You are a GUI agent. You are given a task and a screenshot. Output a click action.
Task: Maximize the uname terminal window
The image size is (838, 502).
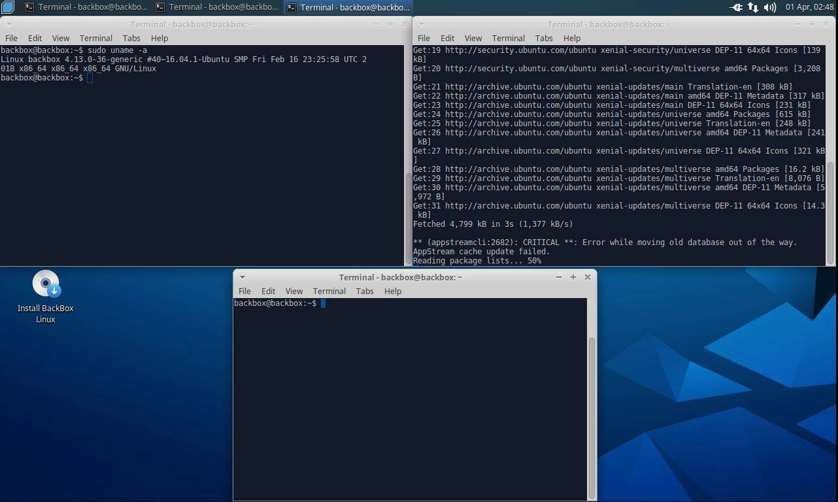(390, 24)
